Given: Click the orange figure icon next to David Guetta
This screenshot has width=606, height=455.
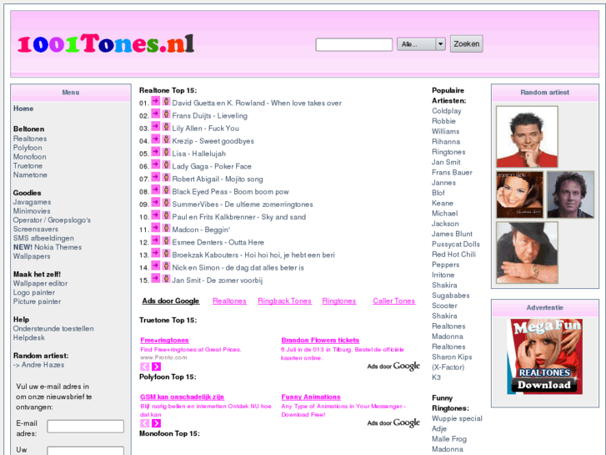Looking at the screenshot, I should tap(166, 101).
